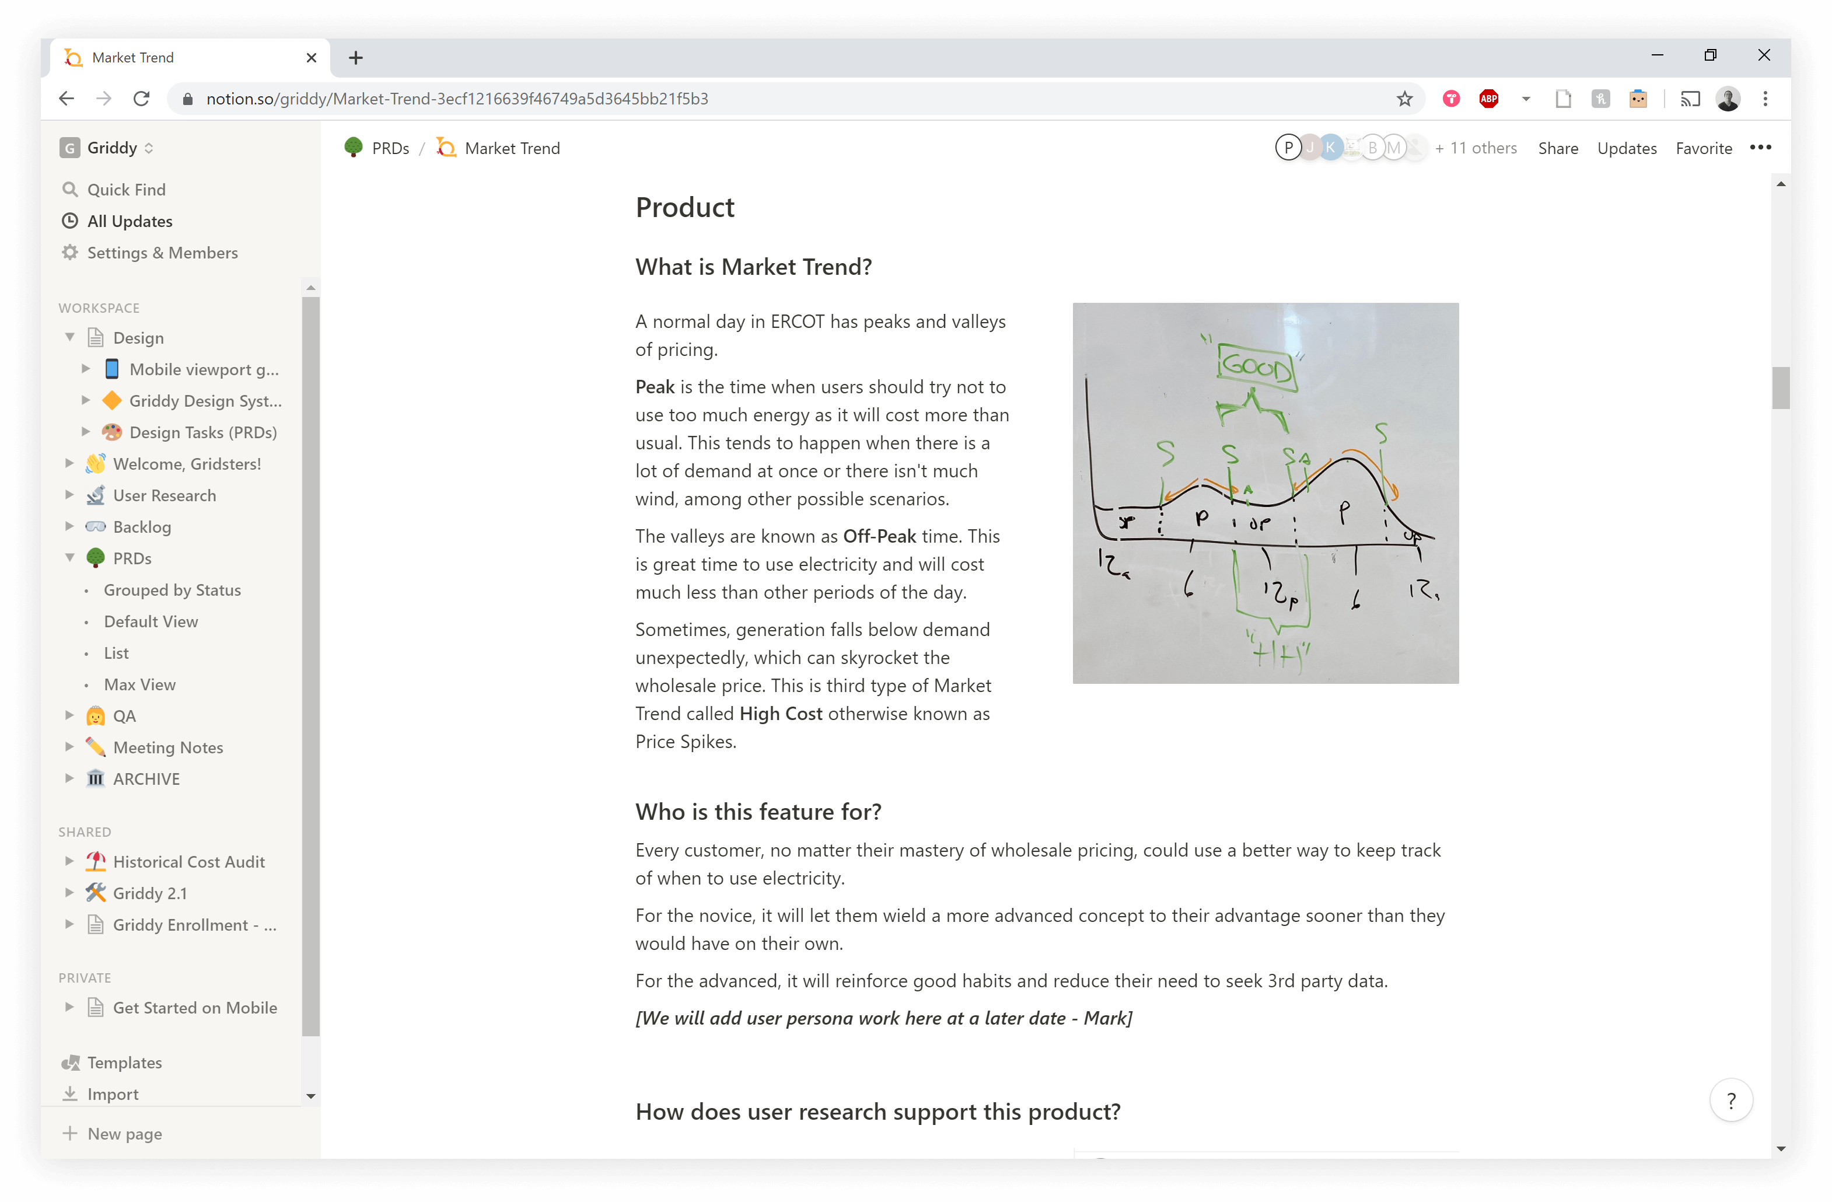Open the Griddy workspace switcher
Screen dimensions: 1832x1202
pyautogui.click(x=107, y=148)
